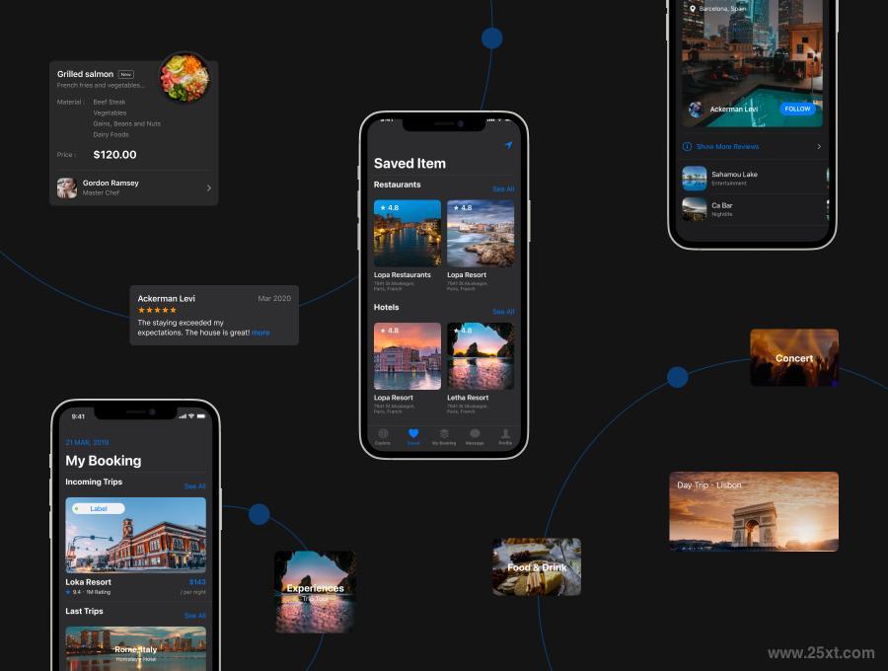Image resolution: width=888 pixels, height=671 pixels.
Task: Follow Ackerman Levi with the FOLLOW button
Action: 797,109
